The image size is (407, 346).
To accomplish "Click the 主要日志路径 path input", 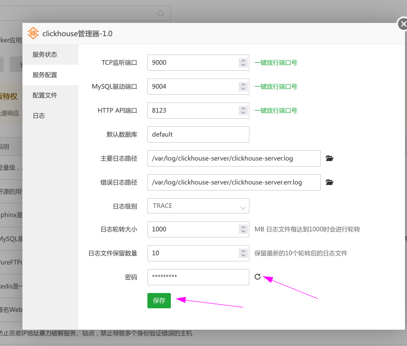I will [234, 158].
